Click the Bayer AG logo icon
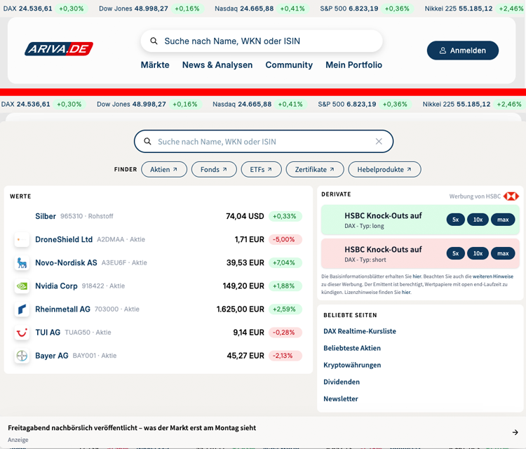526x449 pixels. tap(22, 356)
